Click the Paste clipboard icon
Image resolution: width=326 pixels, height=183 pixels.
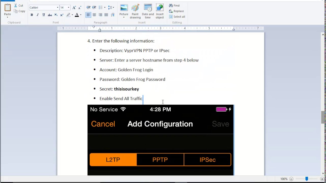(x=7, y=8)
